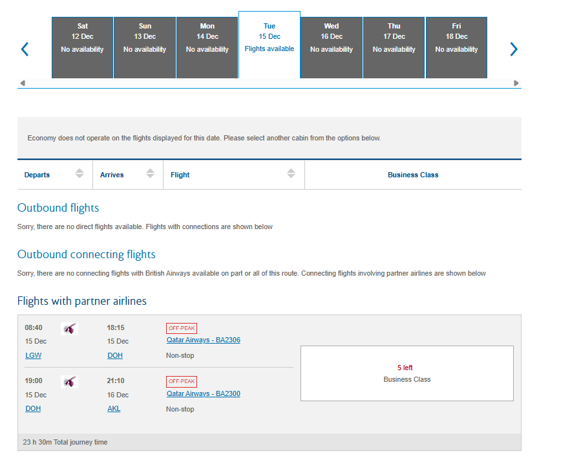Image resolution: width=570 pixels, height=464 pixels.
Task: Open the AKL airport link
Action: point(114,408)
